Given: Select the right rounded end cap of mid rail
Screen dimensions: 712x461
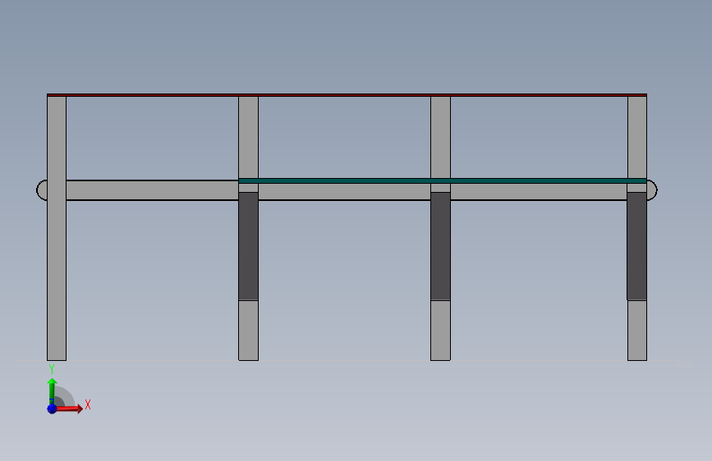Looking at the screenshot, I should (x=652, y=190).
